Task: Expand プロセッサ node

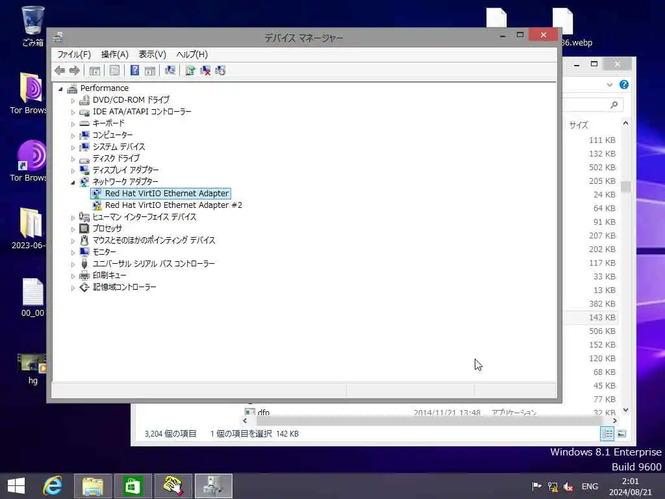Action: (73, 229)
